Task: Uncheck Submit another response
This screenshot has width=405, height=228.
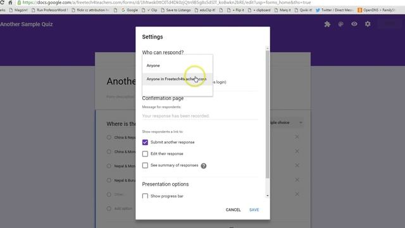Action: point(145,142)
